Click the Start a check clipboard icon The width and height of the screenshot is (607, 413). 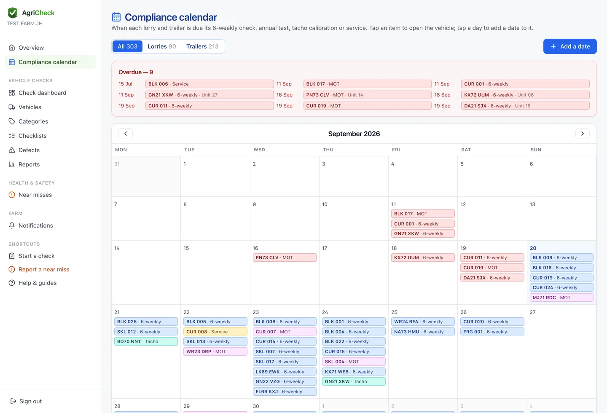coord(12,256)
